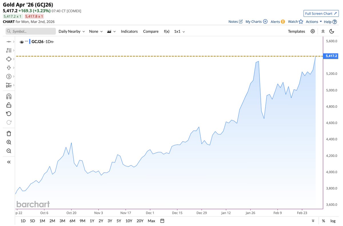343x226 pixels.
Task: Select the 20Y time range
Action: [x=140, y=221]
